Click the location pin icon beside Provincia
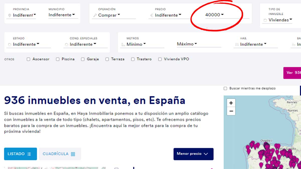The width and height of the screenshot is (301, 169). [x=10, y=16]
